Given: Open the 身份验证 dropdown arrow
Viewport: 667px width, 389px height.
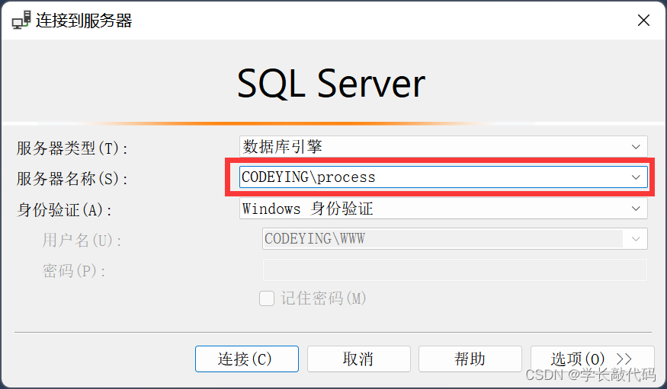Looking at the screenshot, I should (636, 209).
